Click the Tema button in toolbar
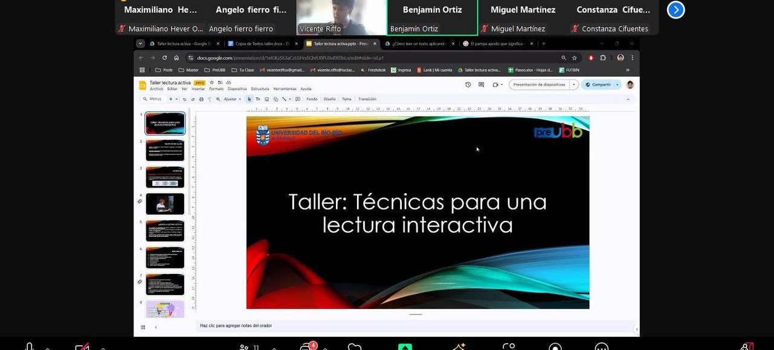Image resolution: width=774 pixels, height=350 pixels. [346, 99]
